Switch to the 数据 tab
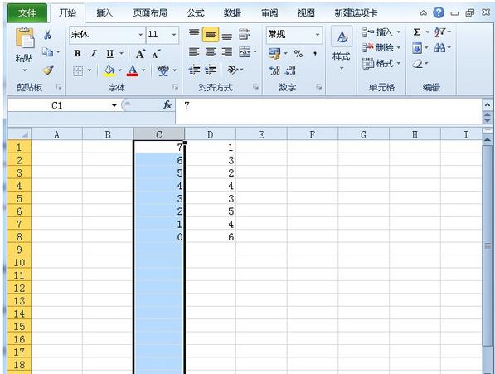This screenshot has height=374, width=495. point(232,13)
